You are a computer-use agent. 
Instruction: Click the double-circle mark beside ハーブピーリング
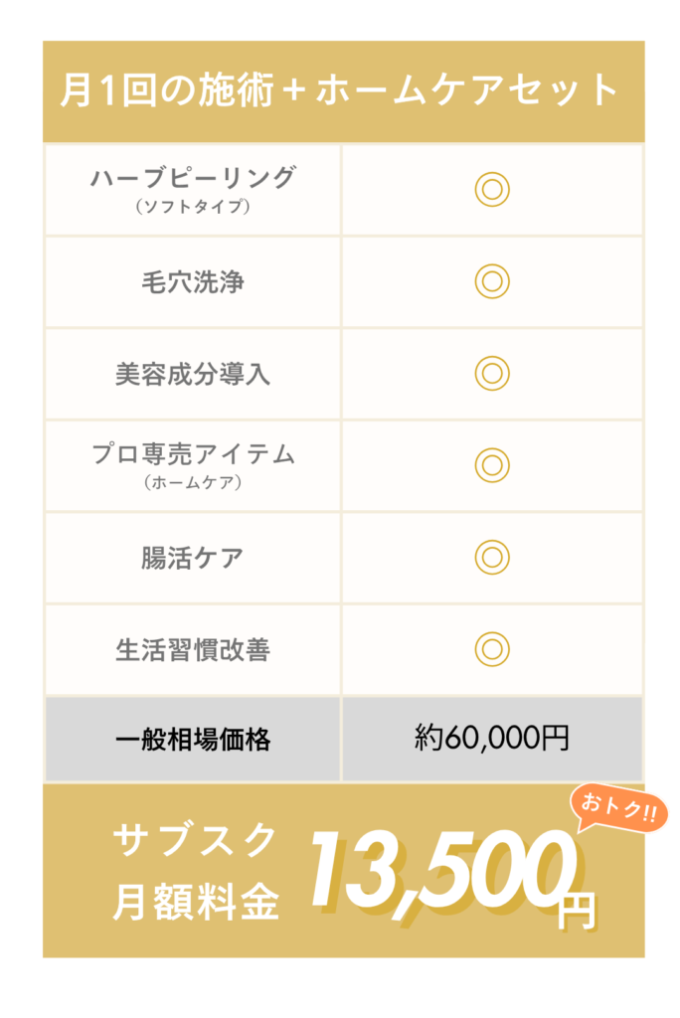pos(492,189)
